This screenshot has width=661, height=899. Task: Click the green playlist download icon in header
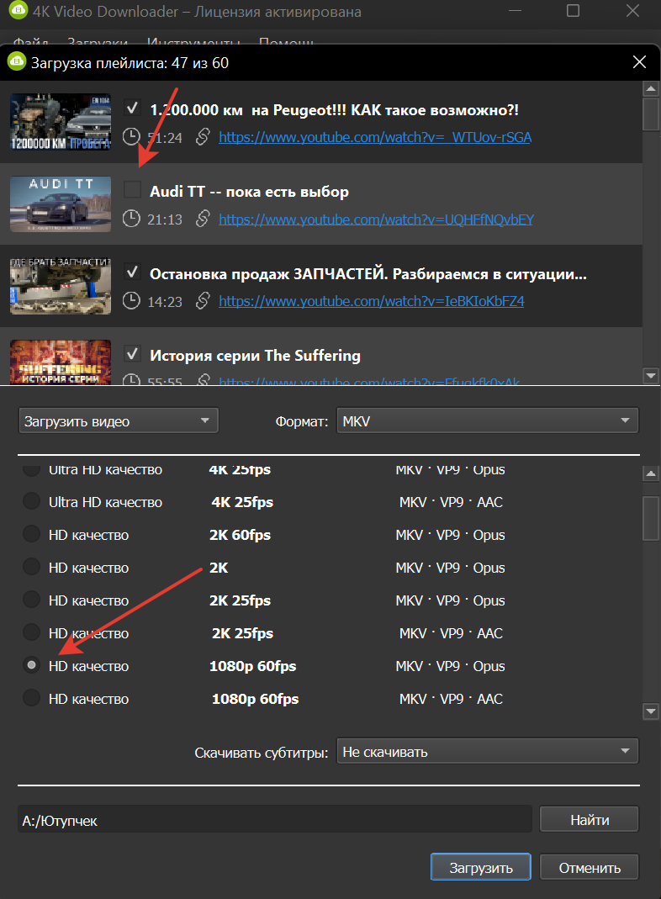coord(15,61)
